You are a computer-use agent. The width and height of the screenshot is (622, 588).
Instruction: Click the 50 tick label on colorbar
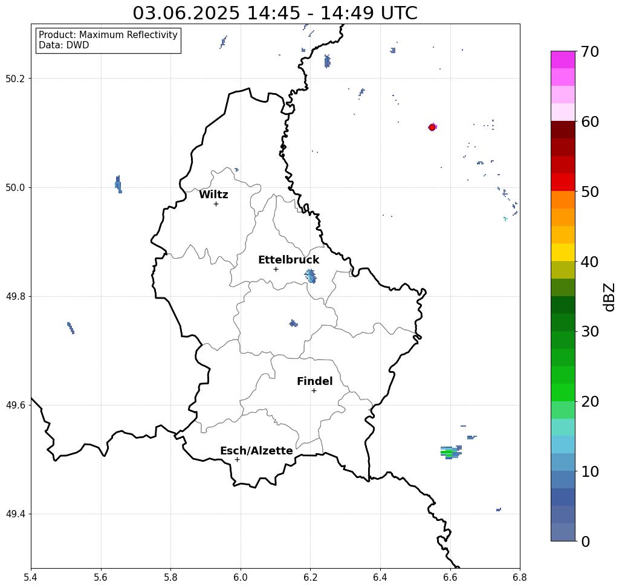[x=590, y=192]
